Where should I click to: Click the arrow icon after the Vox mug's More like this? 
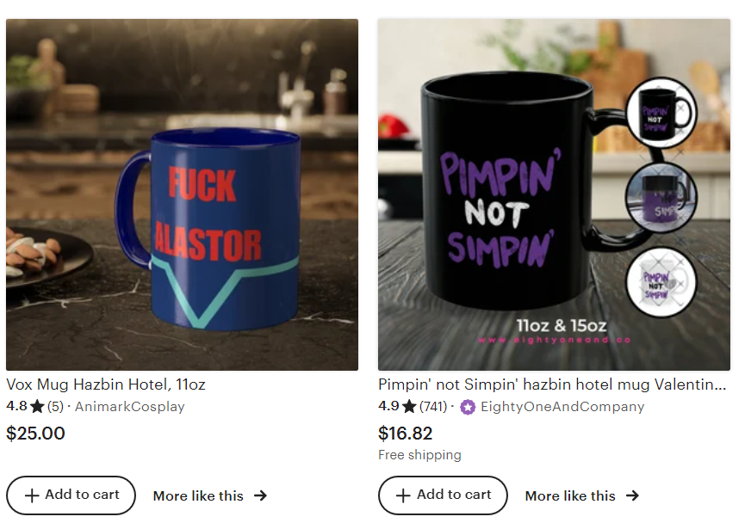tap(261, 495)
